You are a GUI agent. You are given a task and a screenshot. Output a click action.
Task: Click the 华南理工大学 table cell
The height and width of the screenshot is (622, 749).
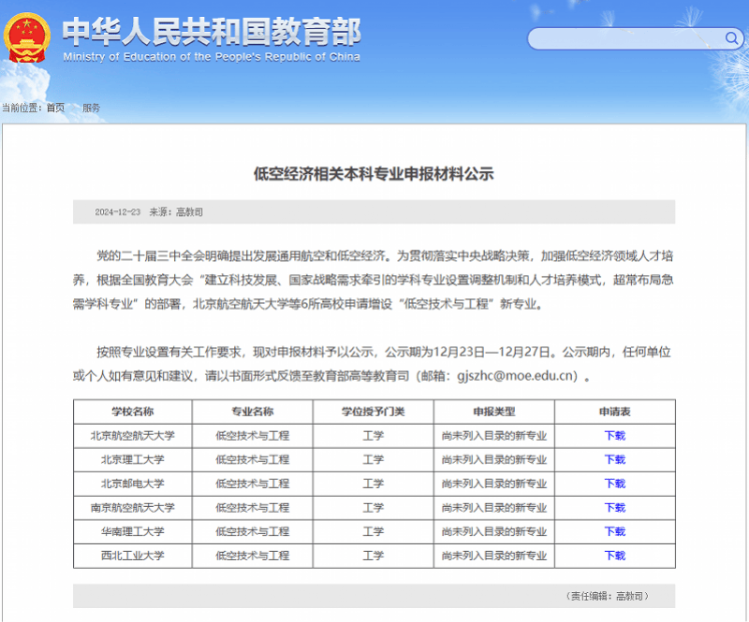pyautogui.click(x=132, y=531)
